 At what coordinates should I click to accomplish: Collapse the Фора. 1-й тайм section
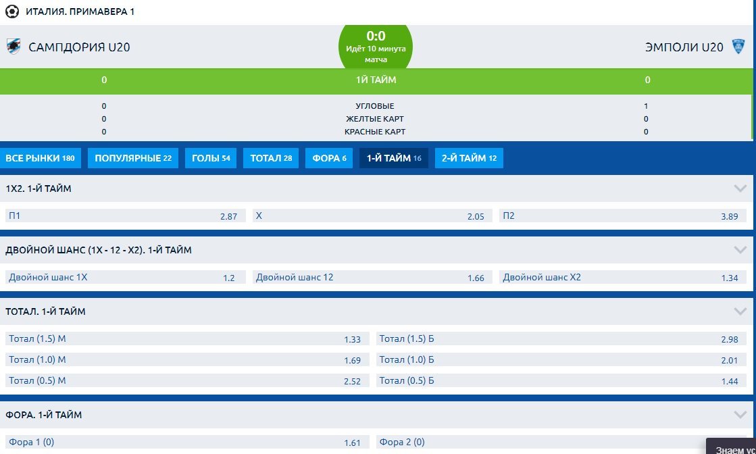coord(740,415)
